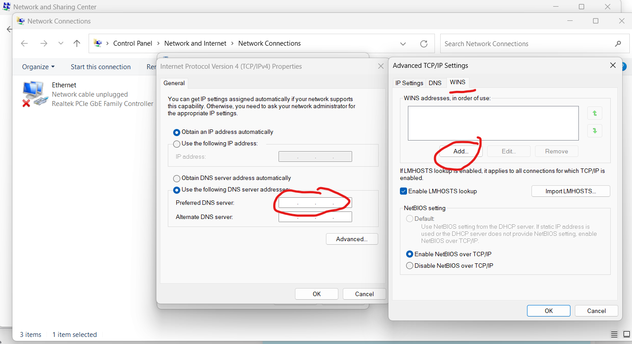
Task: Click the up one level arrow
Action: point(76,43)
